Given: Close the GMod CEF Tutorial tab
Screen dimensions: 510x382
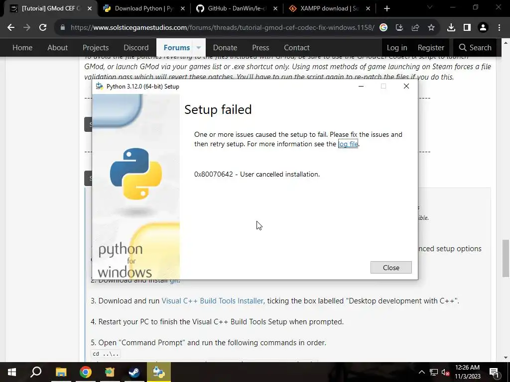Looking at the screenshot, I should click(90, 8).
